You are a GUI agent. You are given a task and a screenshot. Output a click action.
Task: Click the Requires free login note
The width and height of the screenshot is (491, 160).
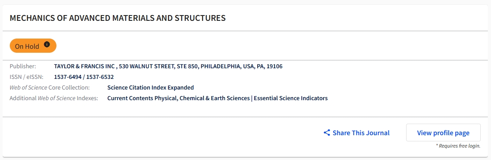click(x=458, y=146)
